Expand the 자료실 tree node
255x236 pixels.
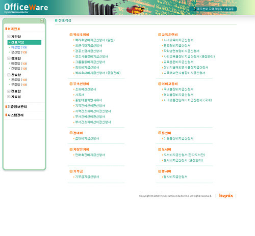(x=9, y=97)
